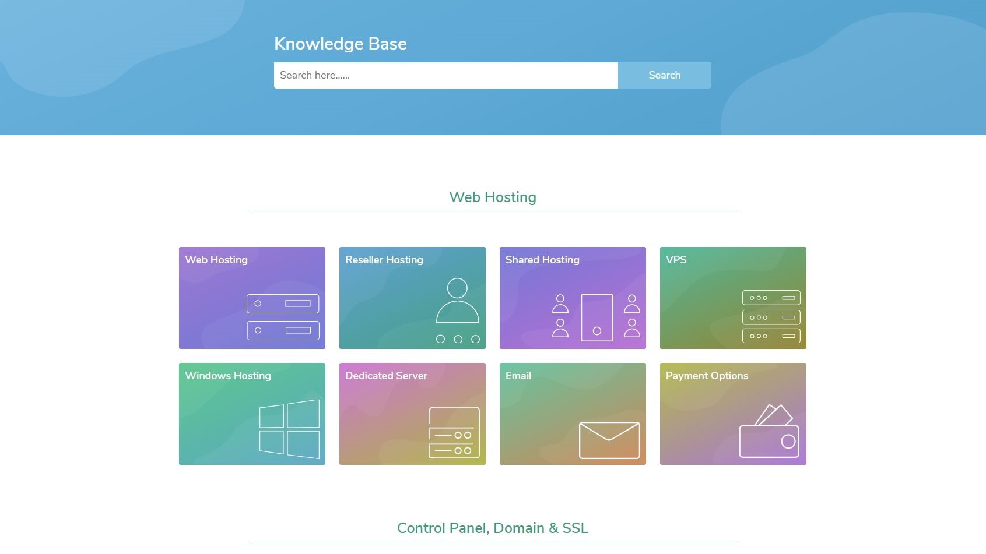Open the Web Hosting card title
986x554 pixels.
point(216,260)
